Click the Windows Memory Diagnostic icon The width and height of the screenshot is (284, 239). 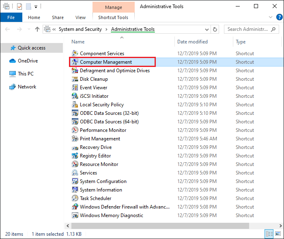(x=75, y=215)
